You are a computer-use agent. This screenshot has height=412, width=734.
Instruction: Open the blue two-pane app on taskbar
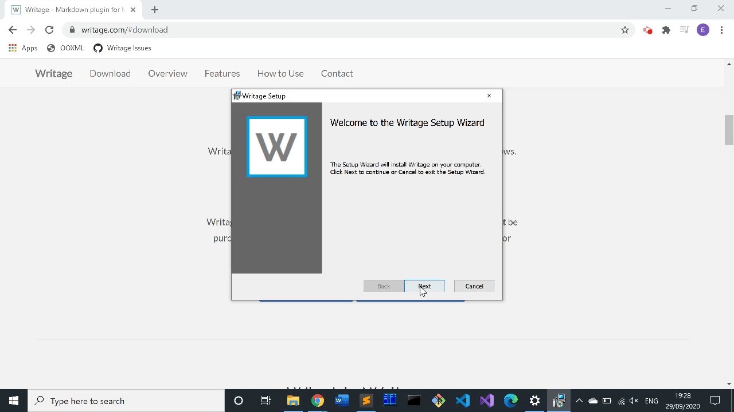[390, 401]
